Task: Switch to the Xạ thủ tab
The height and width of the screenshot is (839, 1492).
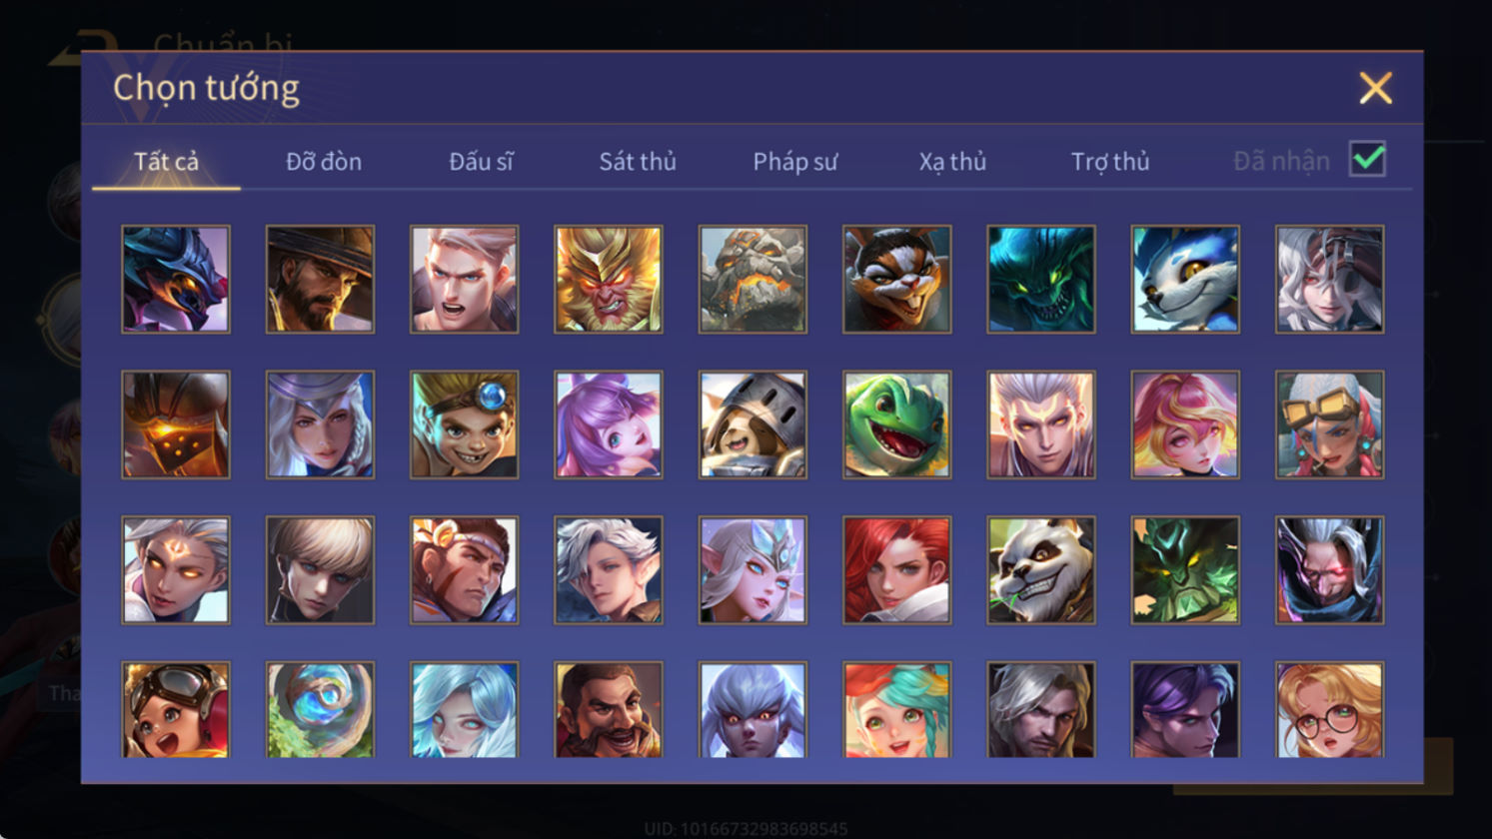Action: [952, 162]
